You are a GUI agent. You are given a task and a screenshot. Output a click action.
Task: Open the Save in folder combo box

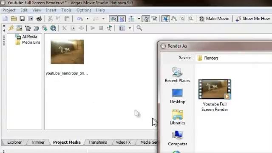tap(234, 58)
